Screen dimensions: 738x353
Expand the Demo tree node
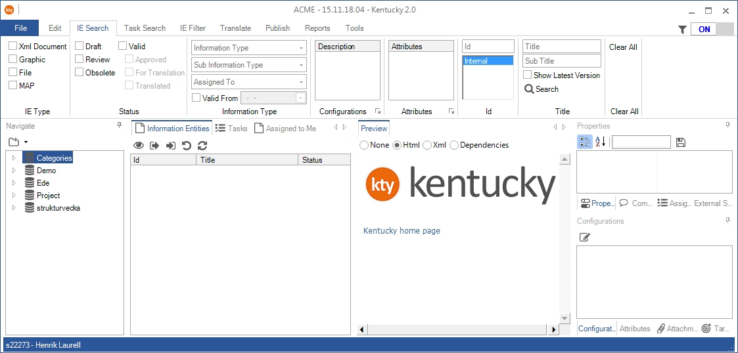click(14, 171)
